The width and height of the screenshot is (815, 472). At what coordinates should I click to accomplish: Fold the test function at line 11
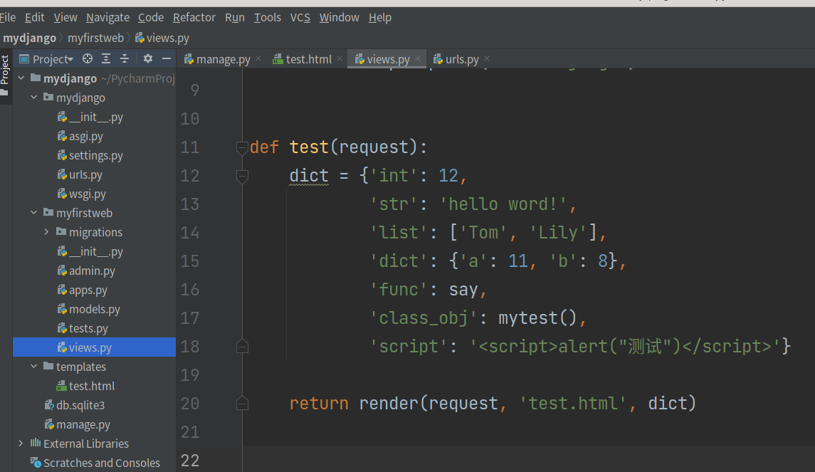tap(242, 147)
